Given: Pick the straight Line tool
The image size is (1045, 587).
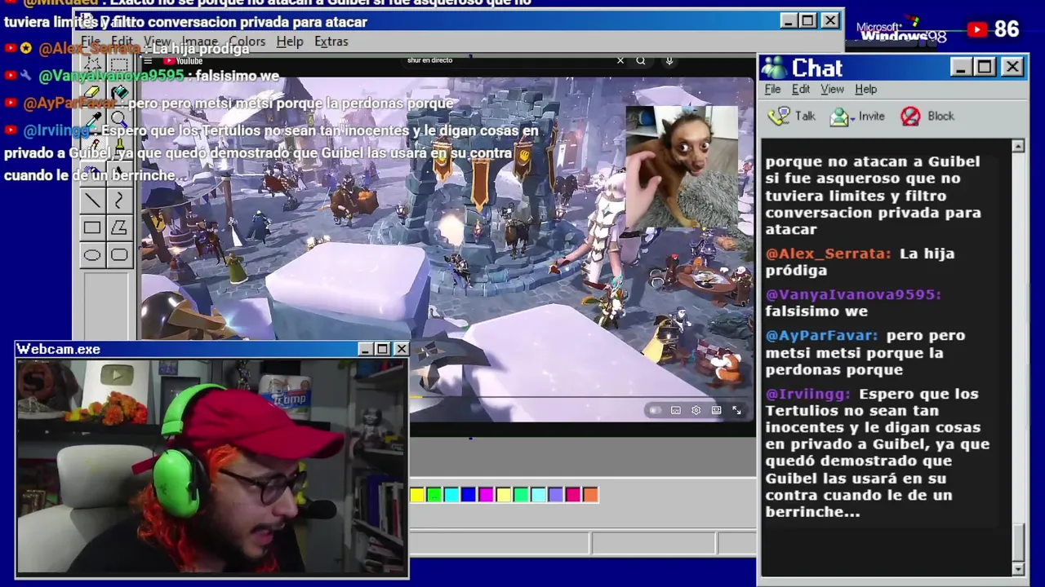Looking at the screenshot, I should pos(92,201).
